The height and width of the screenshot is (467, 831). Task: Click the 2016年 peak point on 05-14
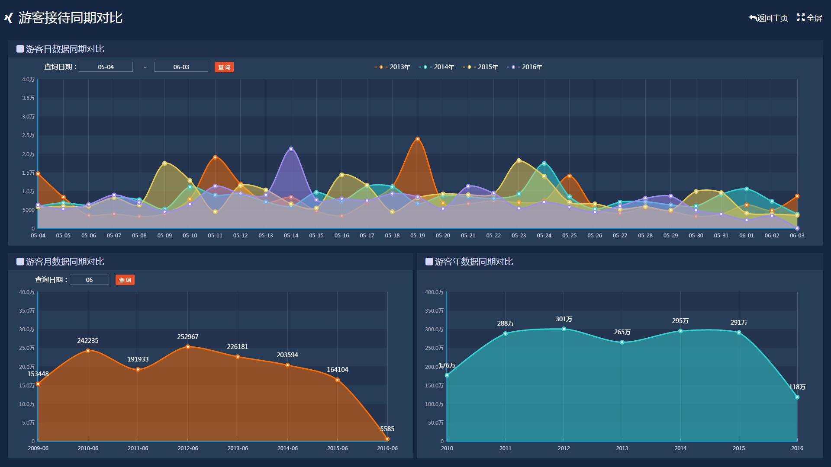(x=291, y=149)
